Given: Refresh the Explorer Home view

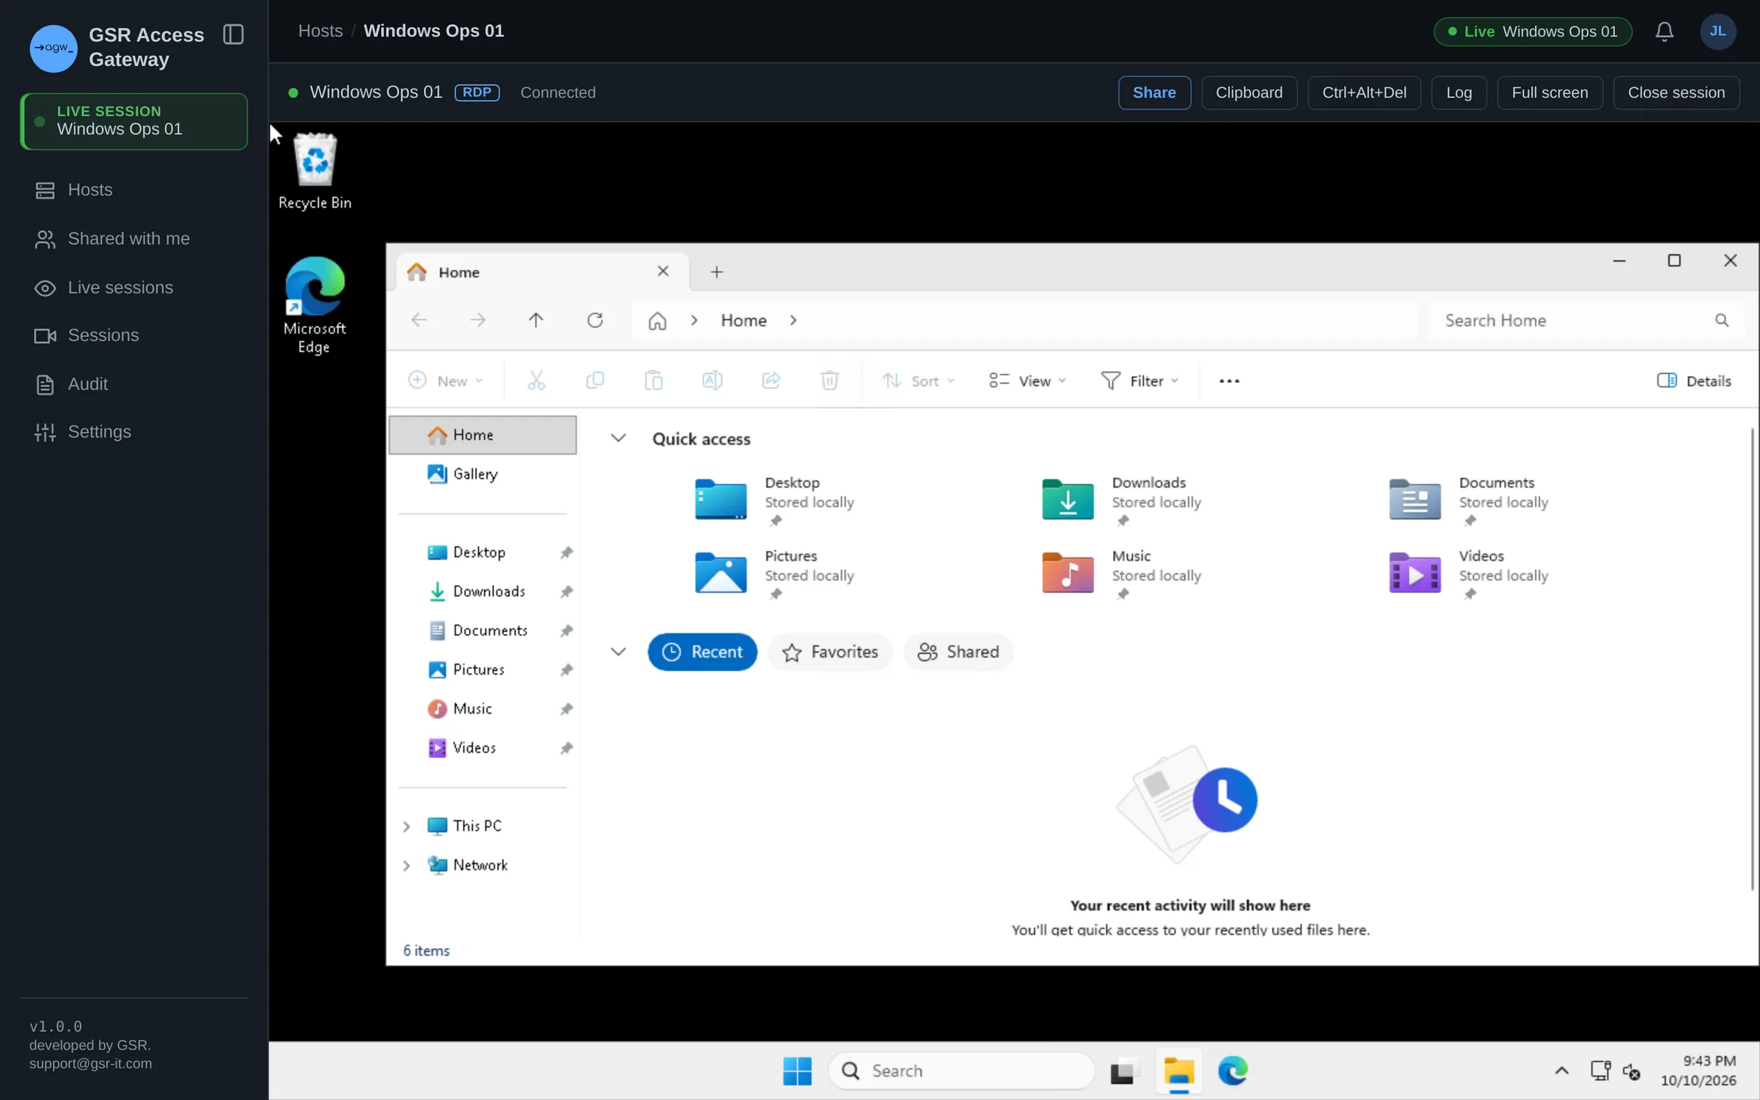Looking at the screenshot, I should 595,320.
